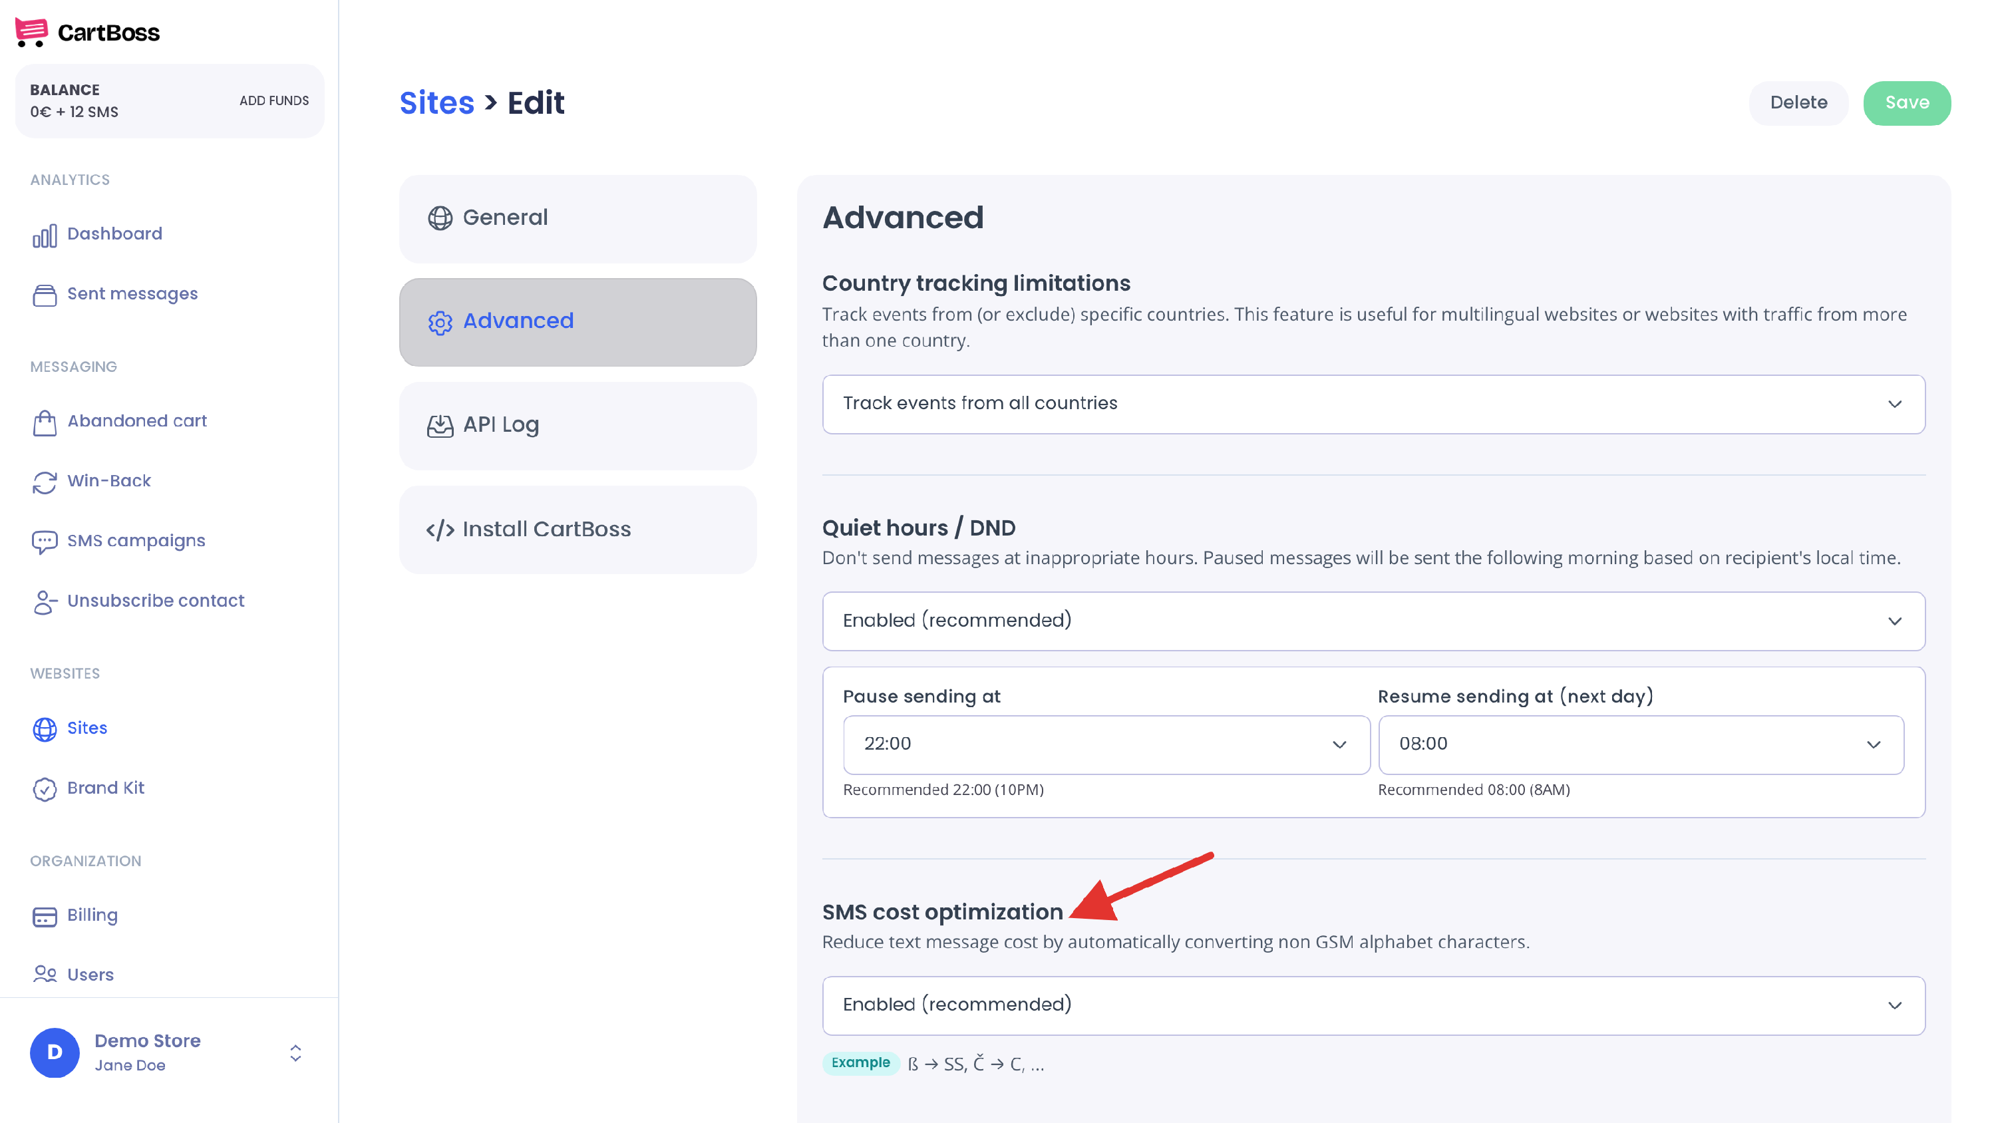1996x1123 pixels.
Task: Click the Brand Kit badge check icon
Action: click(x=45, y=789)
